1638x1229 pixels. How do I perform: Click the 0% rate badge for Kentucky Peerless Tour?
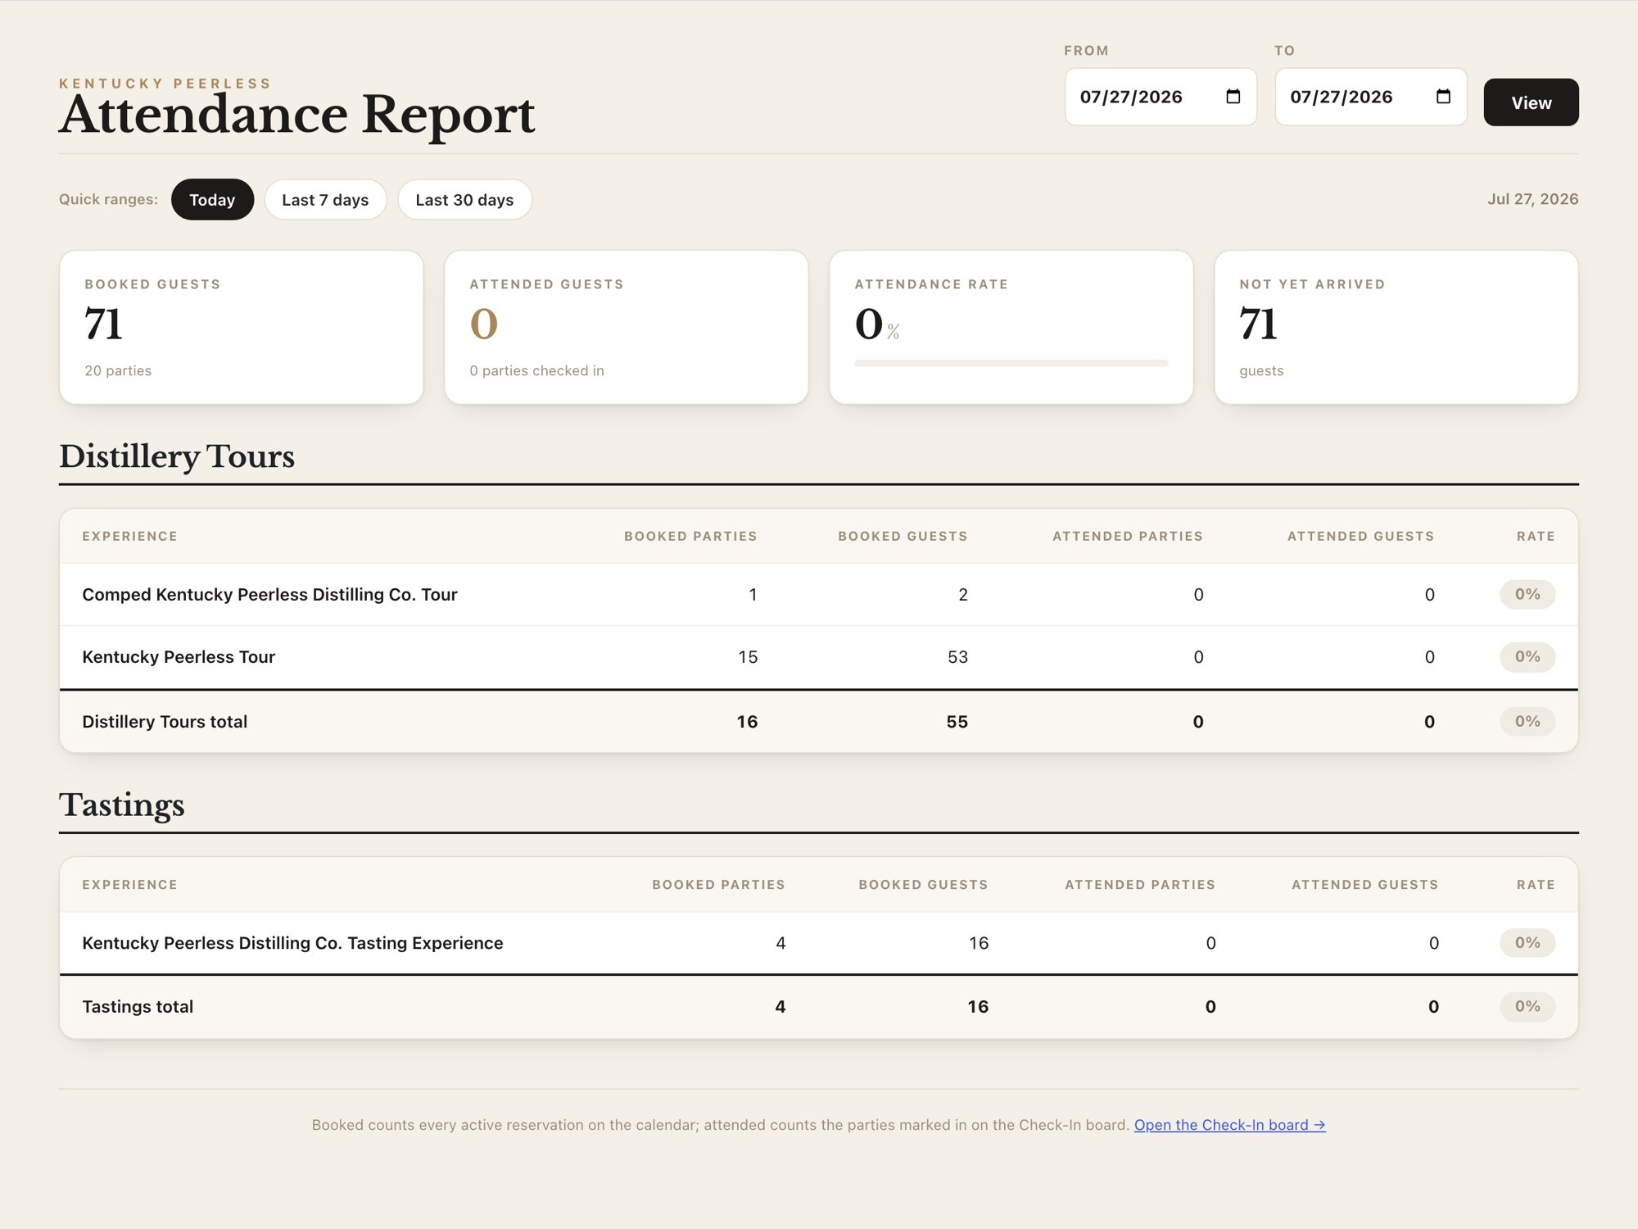click(1527, 656)
